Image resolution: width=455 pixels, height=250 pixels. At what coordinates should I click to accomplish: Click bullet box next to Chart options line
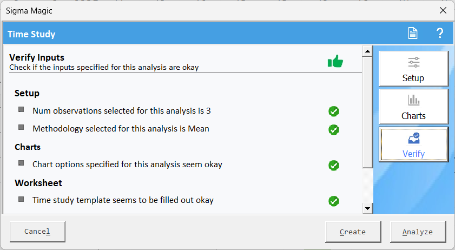[21, 163]
